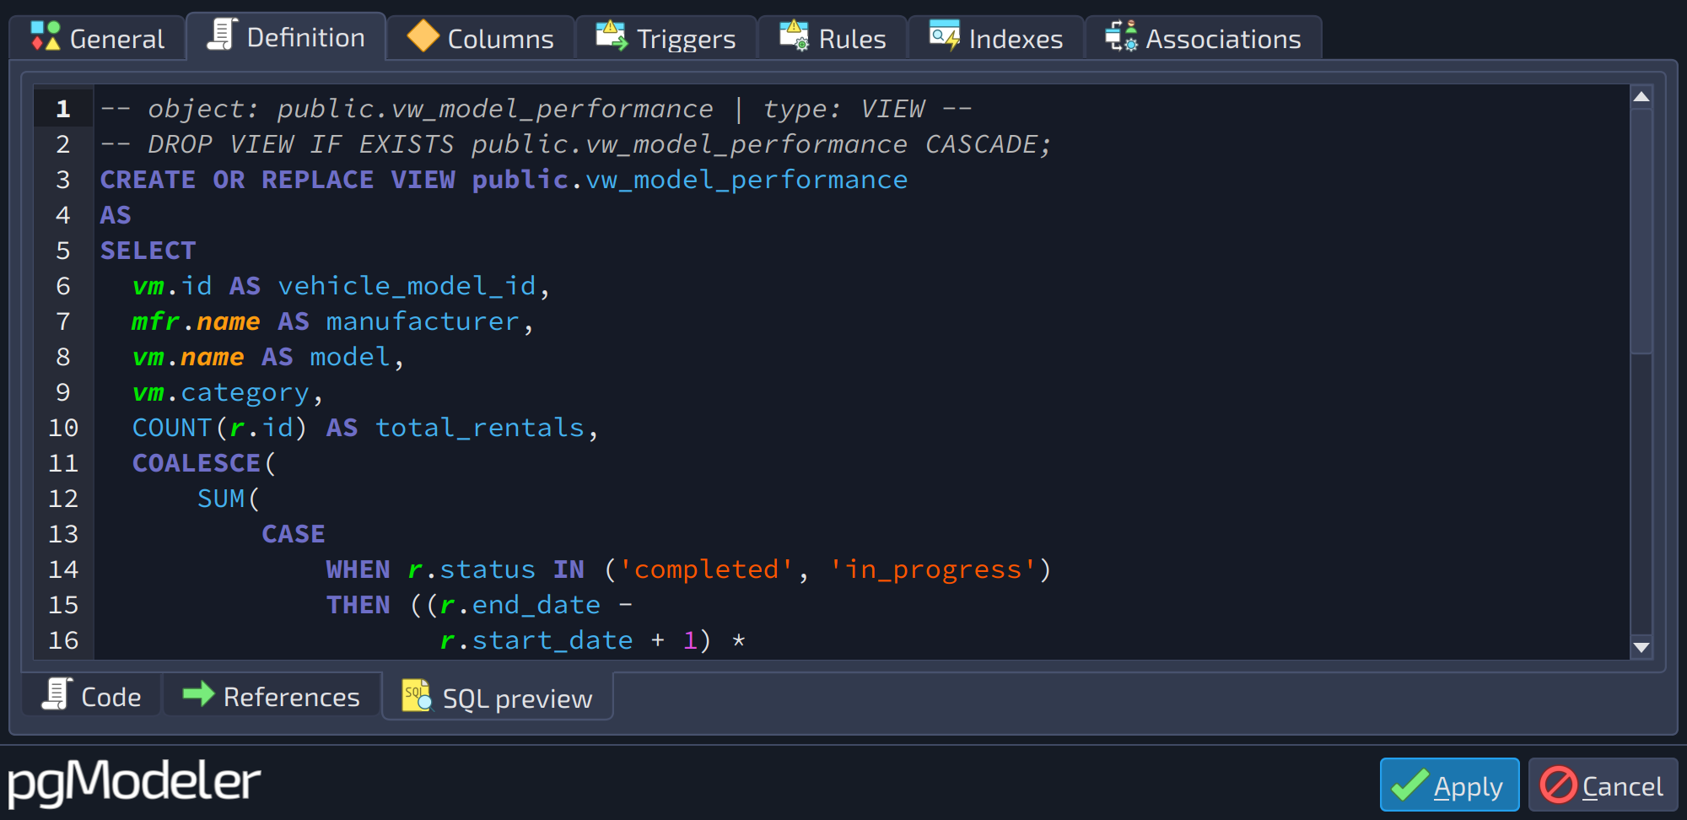Image resolution: width=1687 pixels, height=820 pixels.
Task: Click the scroll down arrow of the code editor
Action: (x=1641, y=647)
